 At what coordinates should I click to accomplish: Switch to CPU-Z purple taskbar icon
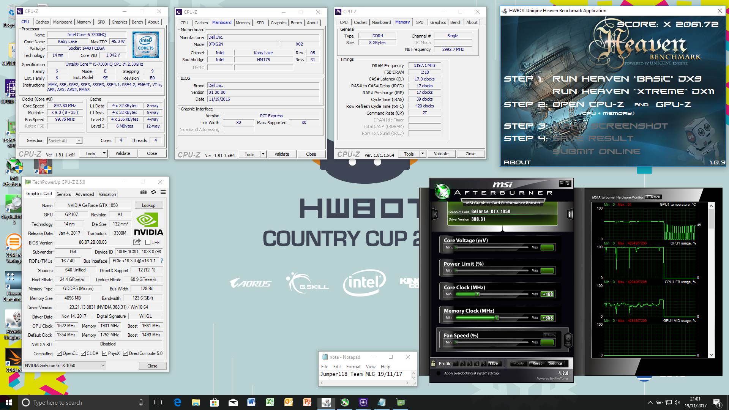click(x=363, y=402)
